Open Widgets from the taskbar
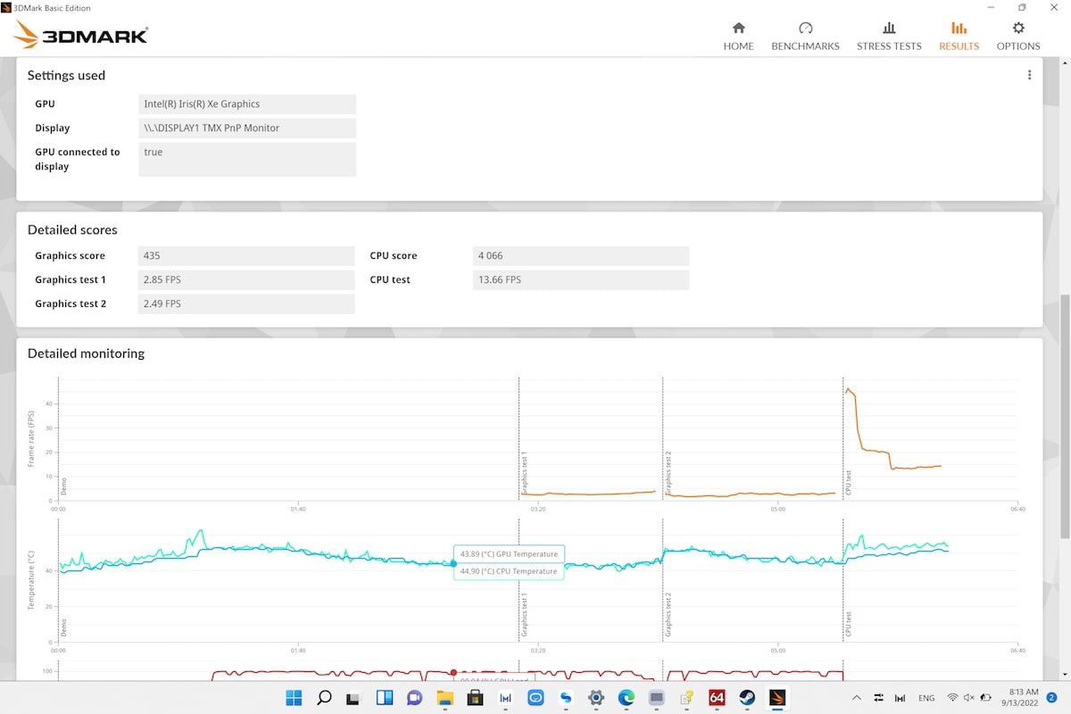 point(384,697)
